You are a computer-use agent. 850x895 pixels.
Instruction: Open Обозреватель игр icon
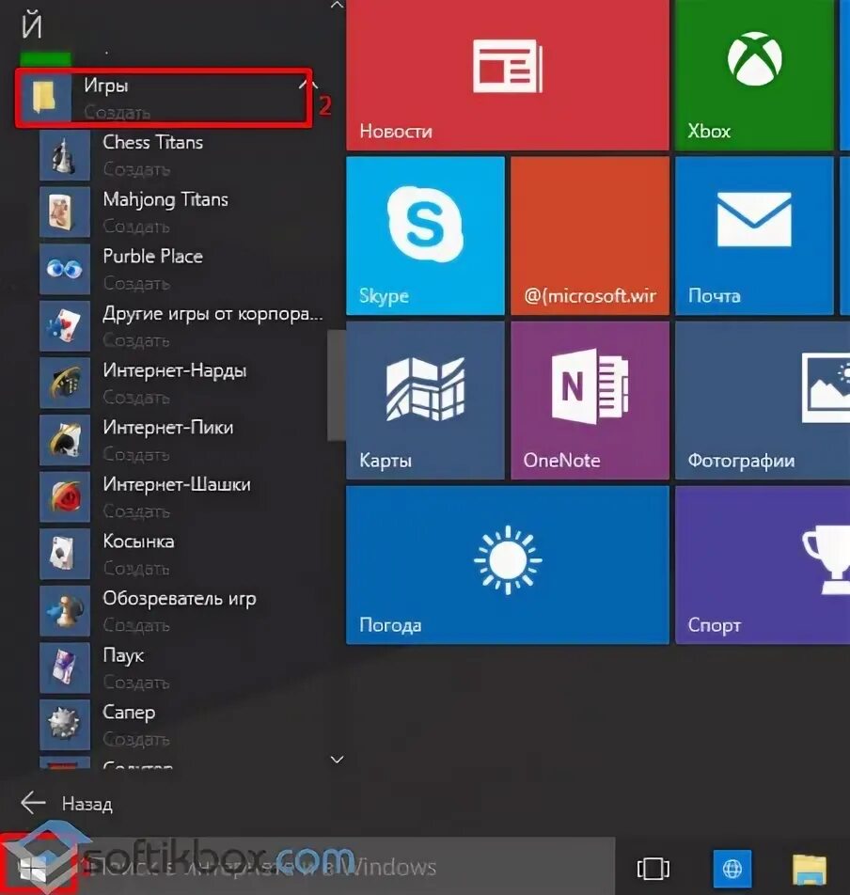pos(65,611)
